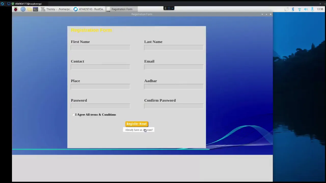This screenshot has width=326, height=183.
Task: Click the Wi-Fi network tray icon
Action: [x=300, y=9]
